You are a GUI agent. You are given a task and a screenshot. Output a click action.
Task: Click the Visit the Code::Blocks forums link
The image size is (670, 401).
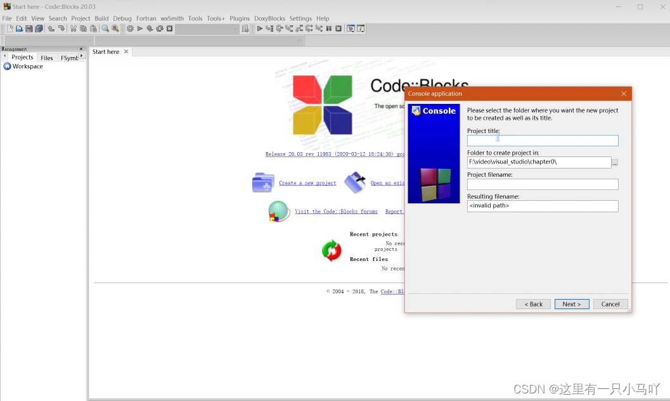point(336,212)
